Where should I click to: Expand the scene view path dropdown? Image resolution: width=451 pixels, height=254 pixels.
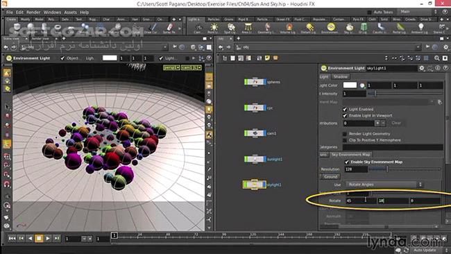tap(165, 47)
